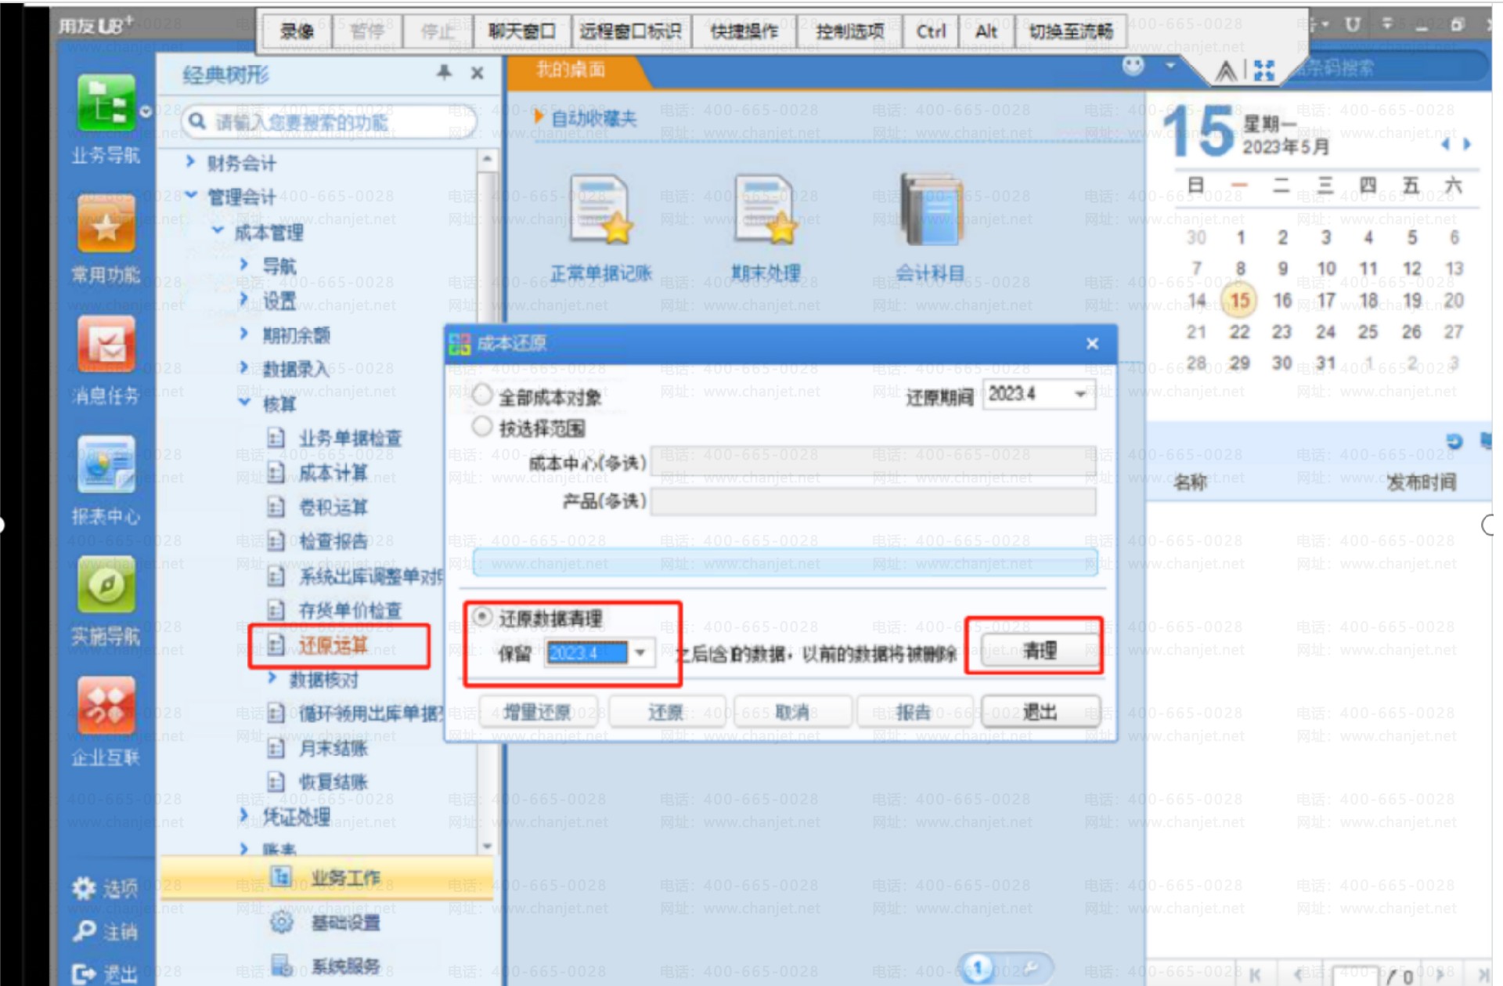Select 全部成本对象 radio button

(x=482, y=395)
